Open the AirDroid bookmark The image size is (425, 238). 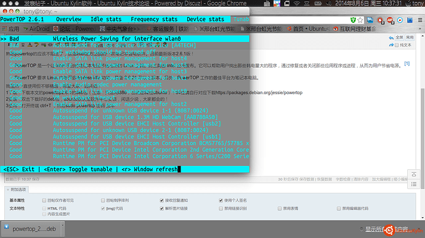(36, 29)
